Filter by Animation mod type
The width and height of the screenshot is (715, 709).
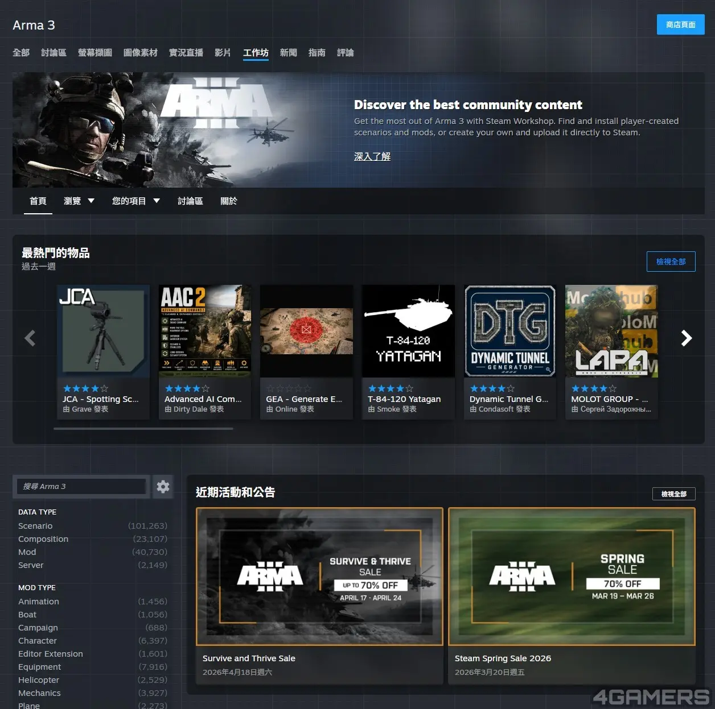coord(92,602)
